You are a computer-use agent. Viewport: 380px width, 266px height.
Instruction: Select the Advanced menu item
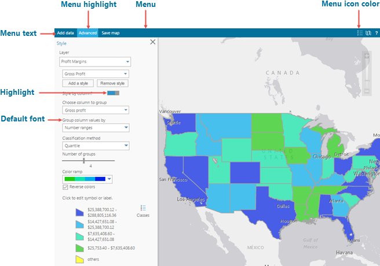pyautogui.click(x=87, y=33)
